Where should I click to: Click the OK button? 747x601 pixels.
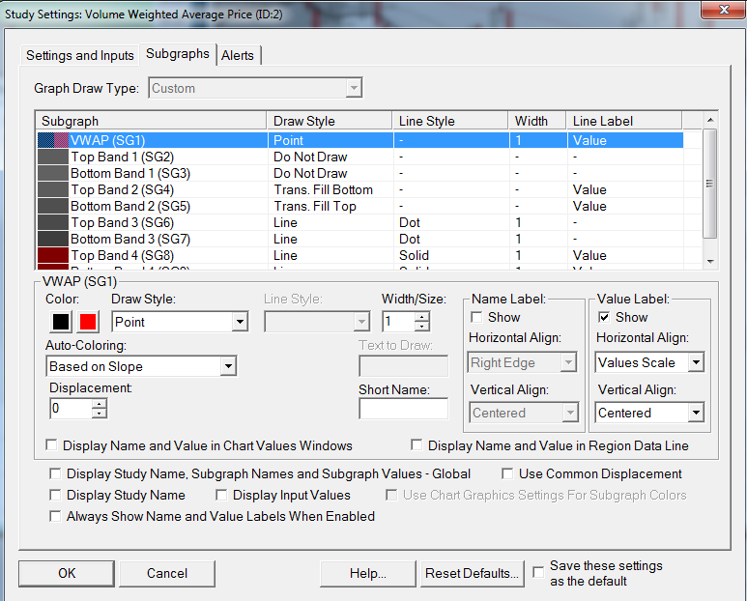pos(67,573)
